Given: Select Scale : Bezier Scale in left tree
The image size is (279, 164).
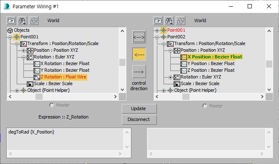Looking at the screenshot, I should coord(53,83).
